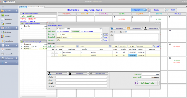Click the select button beside store name
The width and height of the screenshot is (187, 98).
point(106,34)
